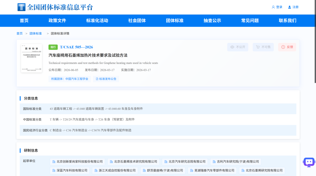The width and height of the screenshot is (316, 176).
Task: Open drafting unit 舒茨曼座椅(宁波)有限公司
Action: click(x=163, y=170)
